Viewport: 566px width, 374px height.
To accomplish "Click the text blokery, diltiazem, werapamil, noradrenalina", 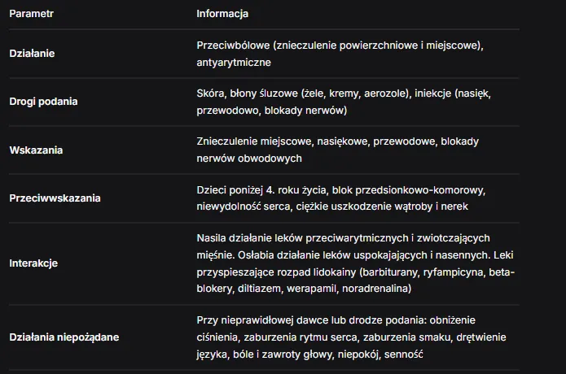I will point(304,289).
